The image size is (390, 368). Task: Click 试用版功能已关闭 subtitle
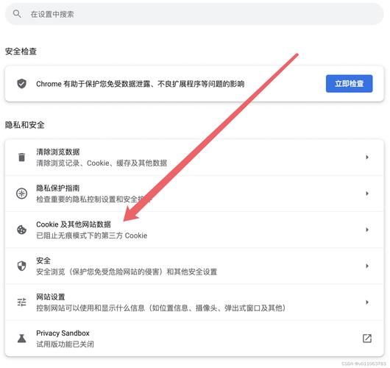tap(65, 344)
